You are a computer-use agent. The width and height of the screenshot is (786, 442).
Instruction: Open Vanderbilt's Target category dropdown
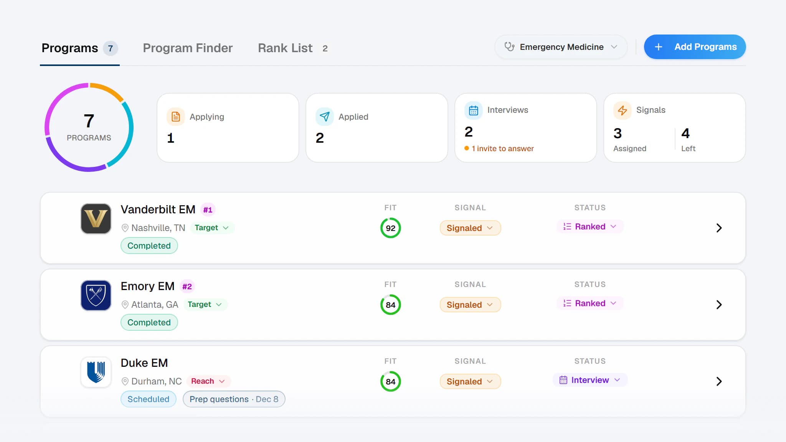(212, 228)
